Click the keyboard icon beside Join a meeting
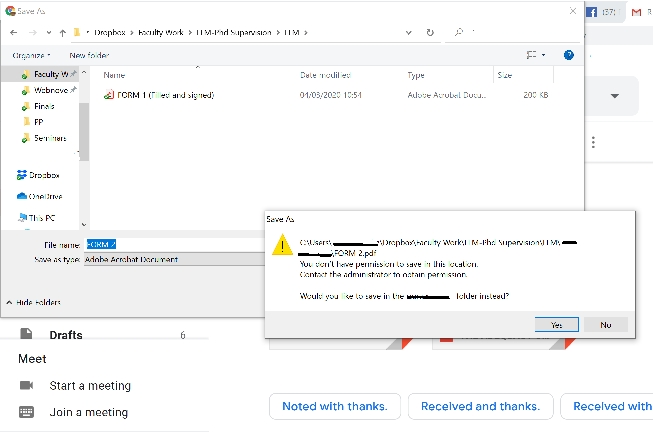 point(26,412)
